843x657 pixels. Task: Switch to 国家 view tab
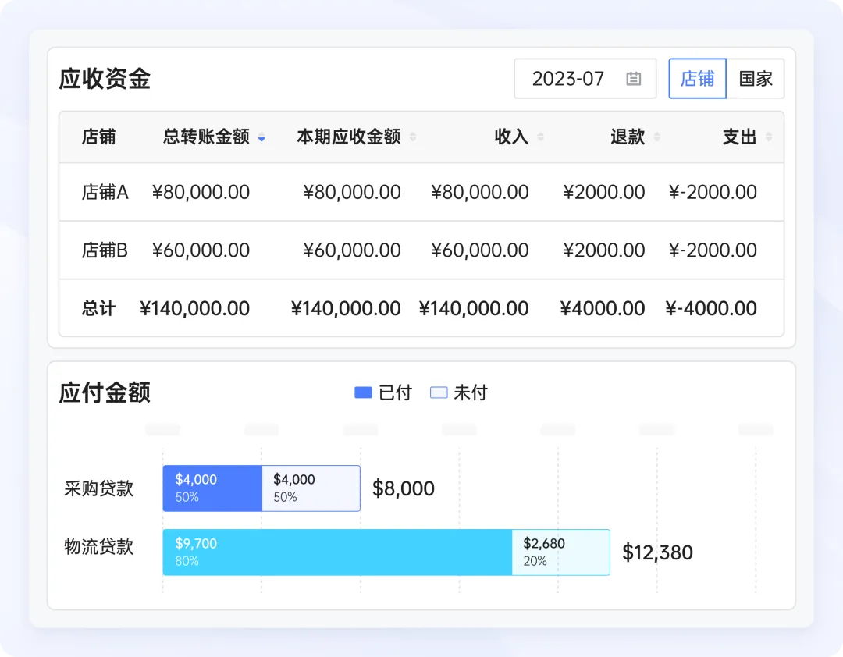[x=756, y=79]
